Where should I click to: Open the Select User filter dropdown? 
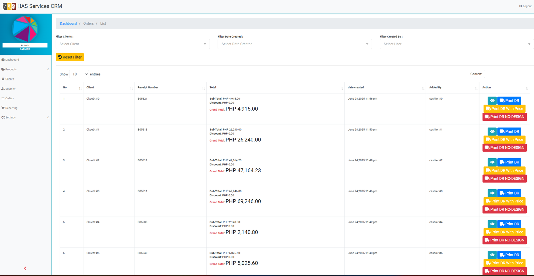click(x=457, y=44)
